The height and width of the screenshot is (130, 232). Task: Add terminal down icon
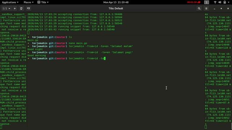[x=28, y=9]
